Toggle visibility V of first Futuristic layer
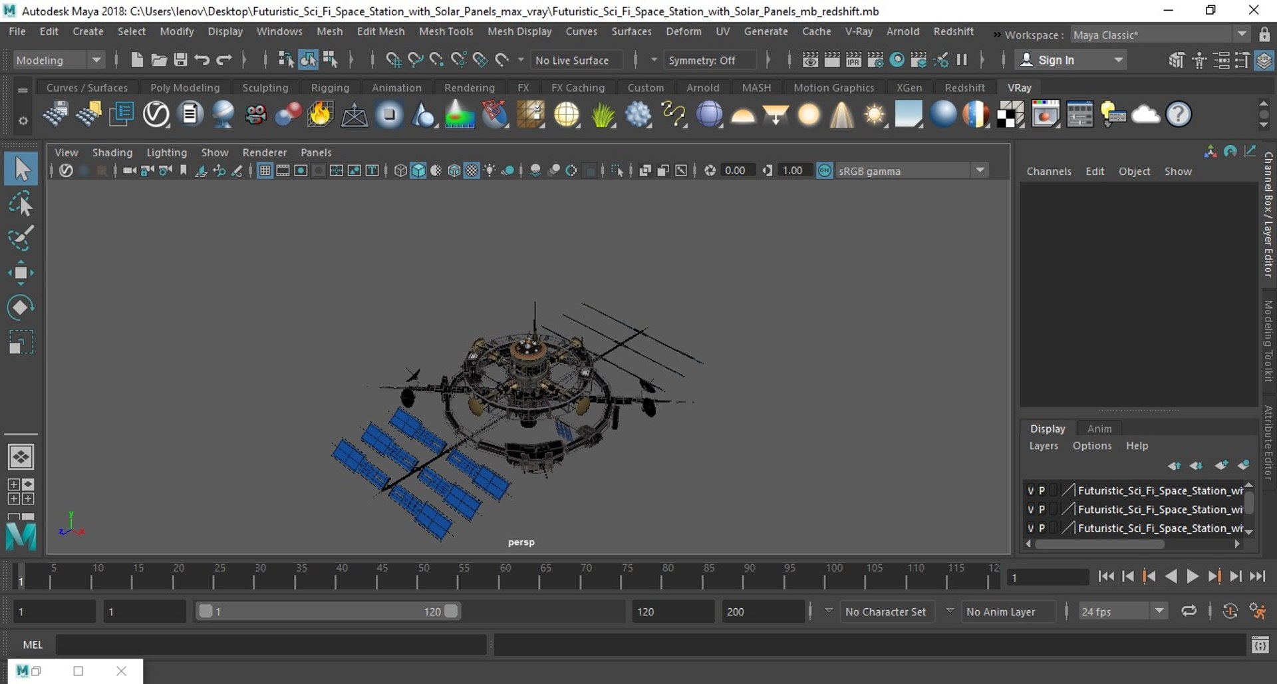The image size is (1277, 684). pos(1031,490)
